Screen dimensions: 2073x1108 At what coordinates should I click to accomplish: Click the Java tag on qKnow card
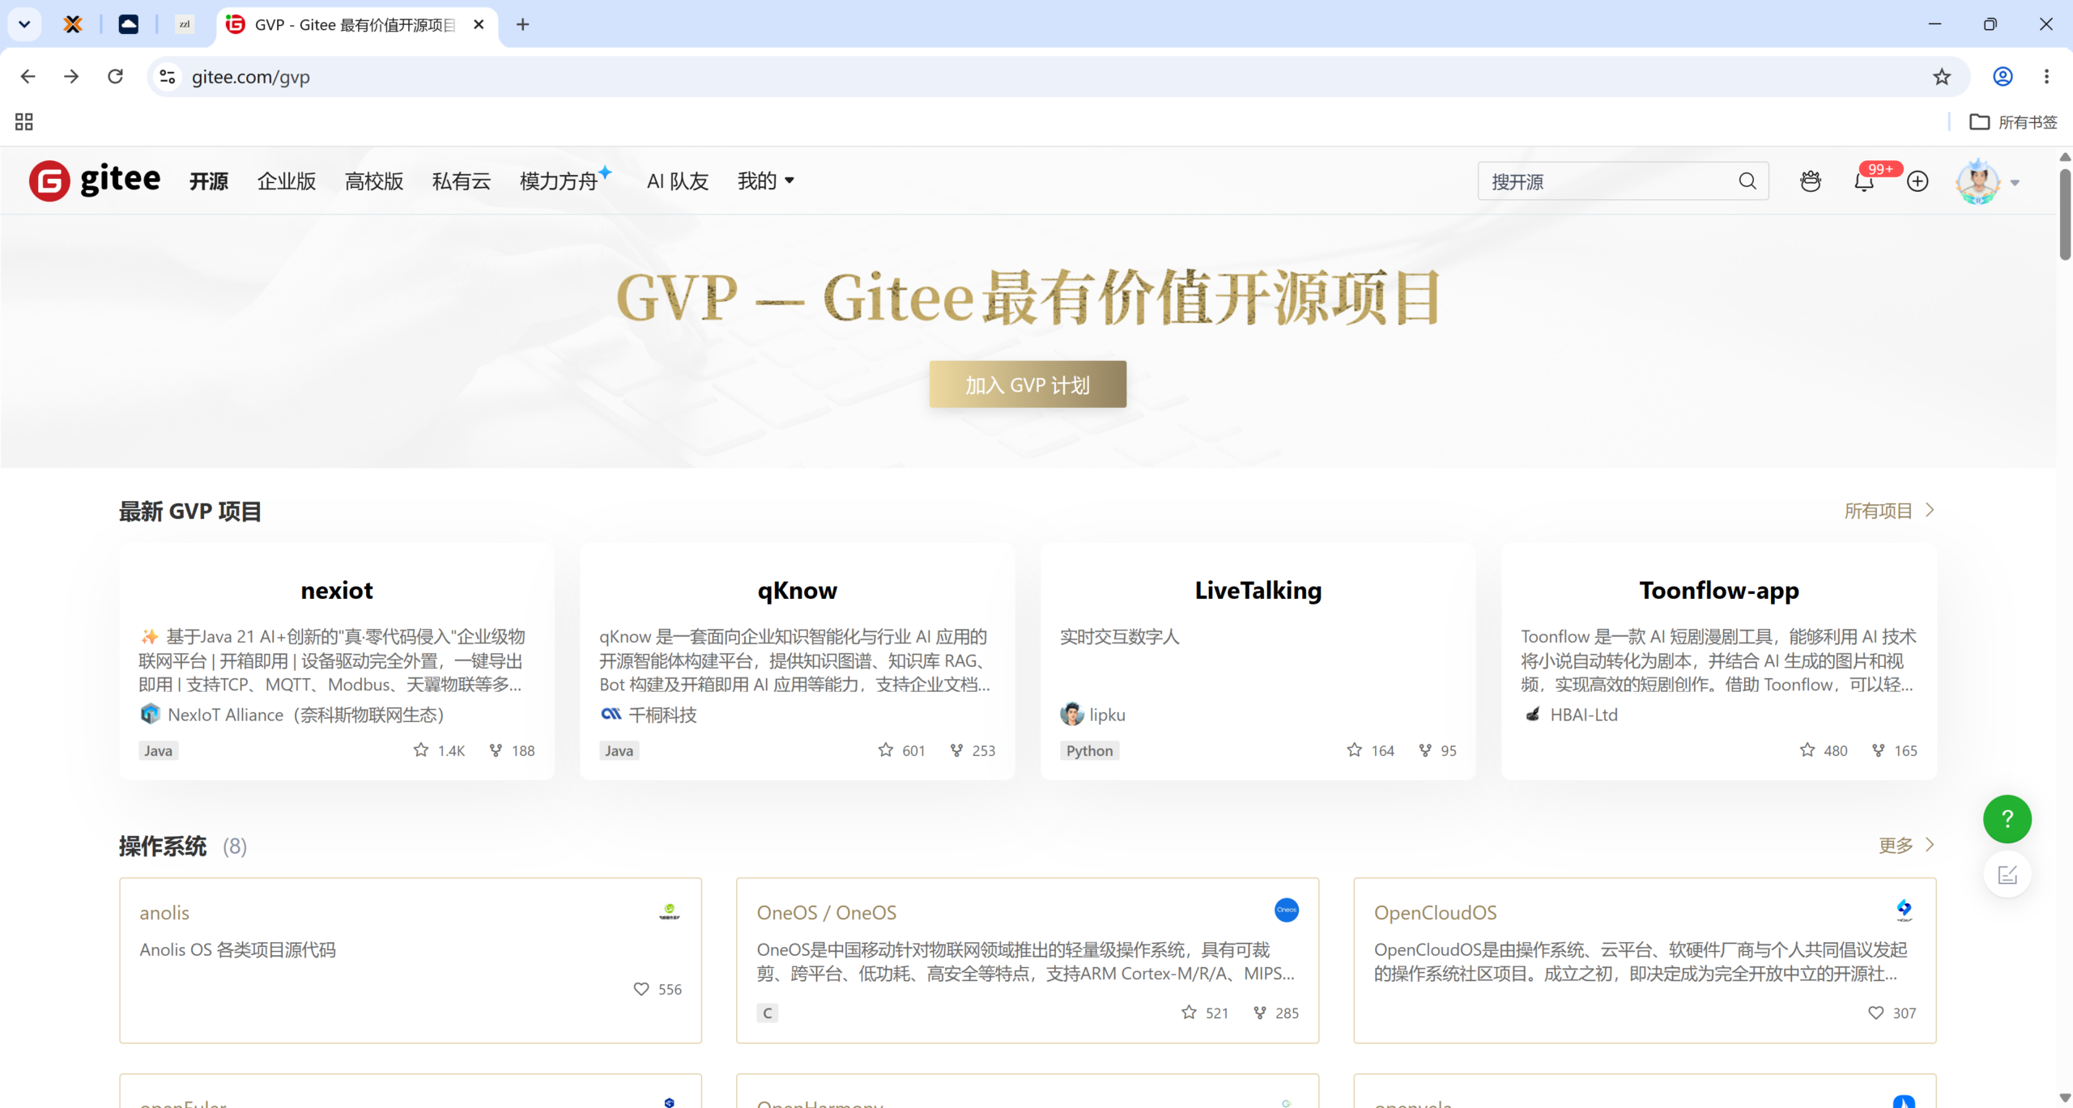tap(619, 750)
